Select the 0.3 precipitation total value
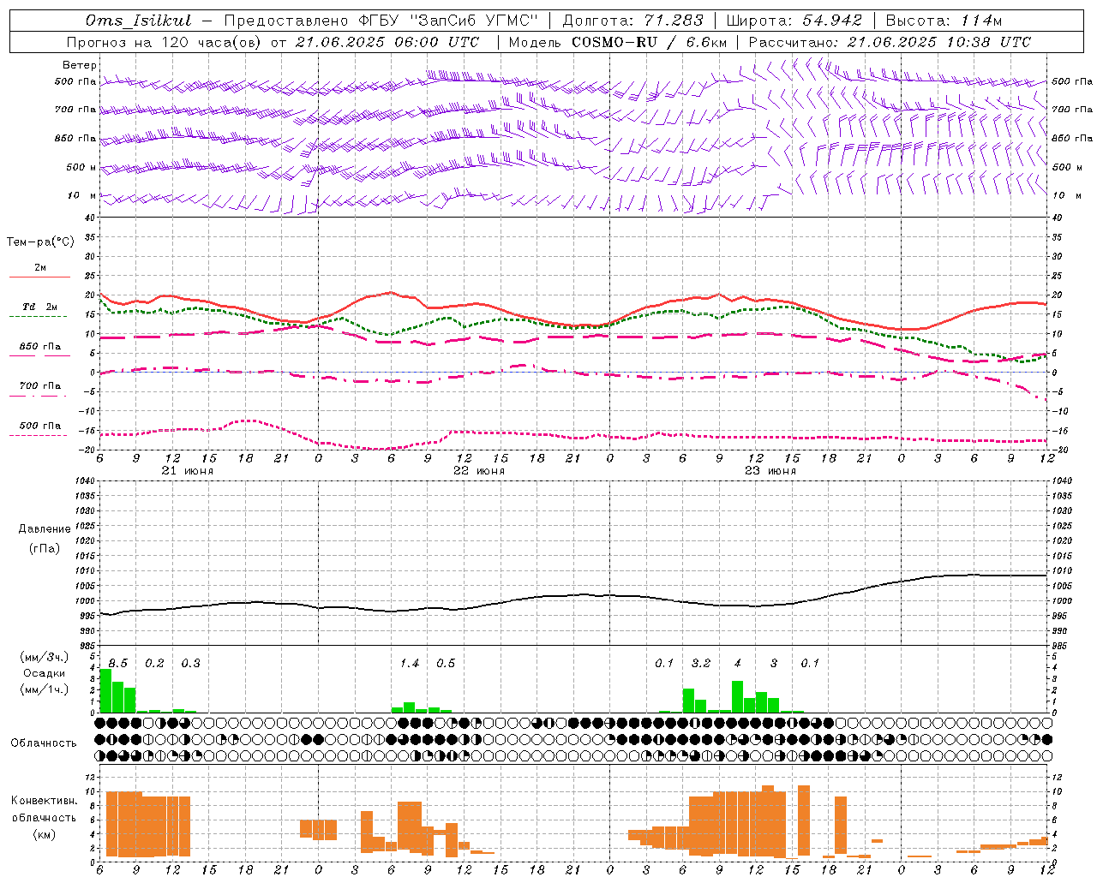Viewport: 1097px width, 877px height. pyautogui.click(x=190, y=663)
